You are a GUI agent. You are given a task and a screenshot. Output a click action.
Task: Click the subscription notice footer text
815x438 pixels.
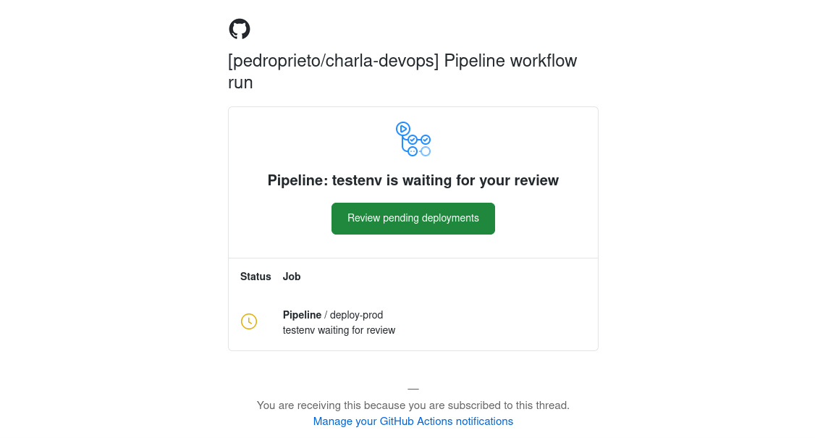point(413,405)
